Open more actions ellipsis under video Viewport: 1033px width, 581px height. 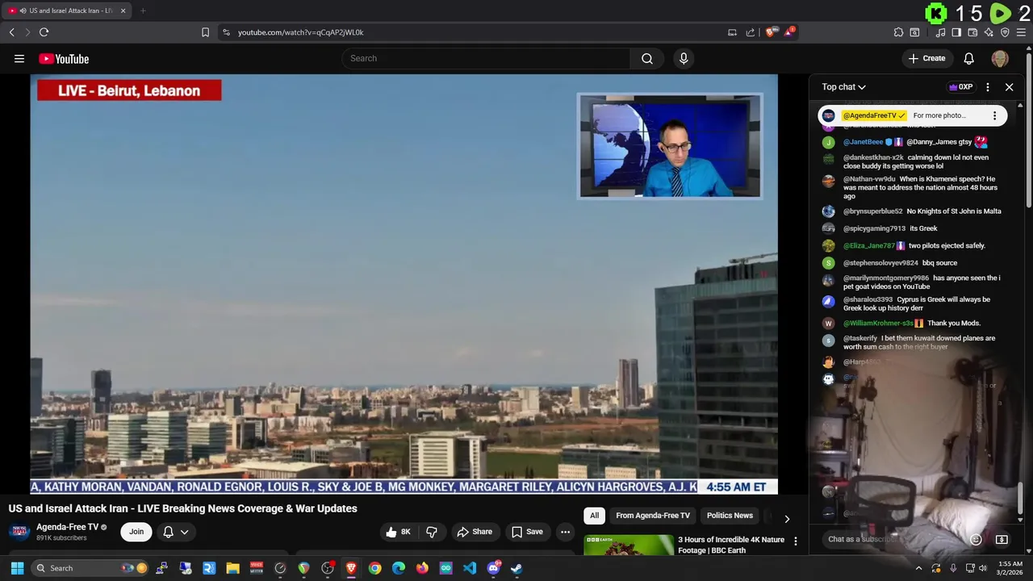coord(565,532)
